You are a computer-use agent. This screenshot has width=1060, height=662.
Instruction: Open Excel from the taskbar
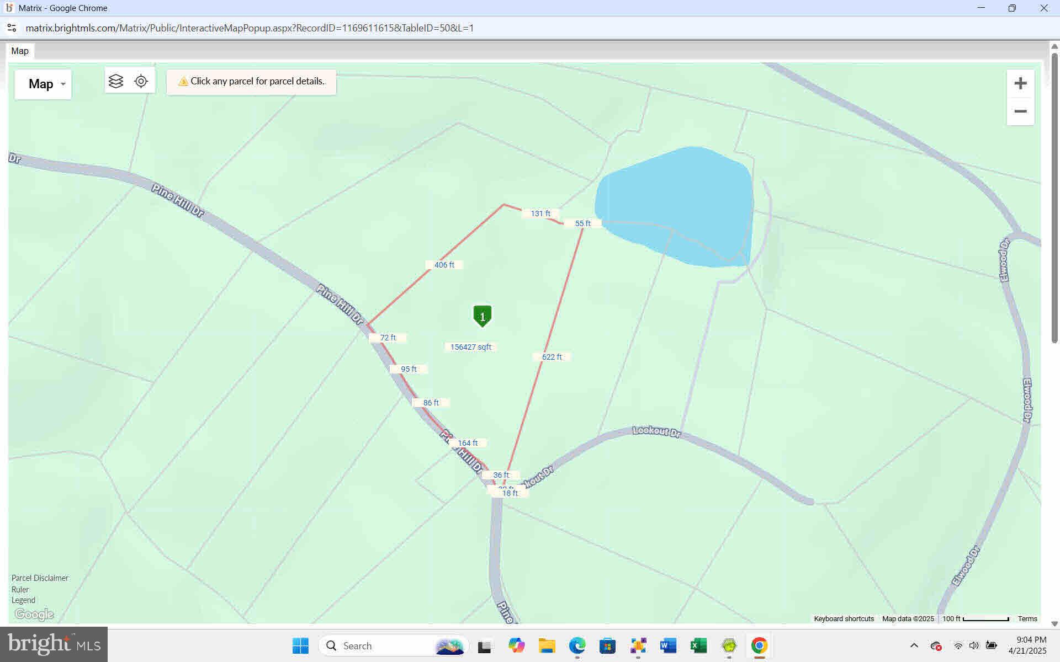(698, 645)
